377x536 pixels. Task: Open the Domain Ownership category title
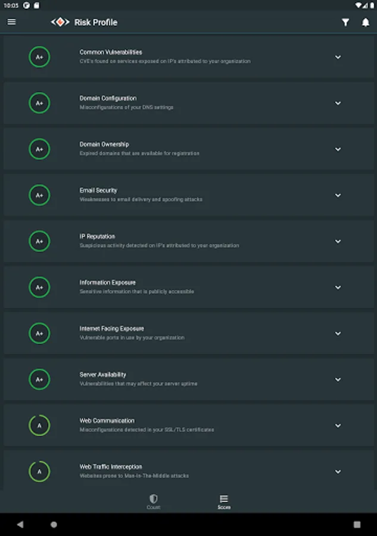coord(104,144)
